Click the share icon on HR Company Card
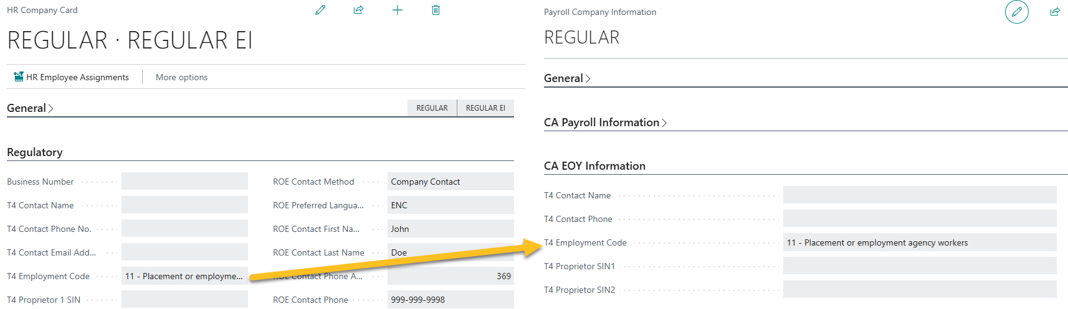 tap(358, 10)
